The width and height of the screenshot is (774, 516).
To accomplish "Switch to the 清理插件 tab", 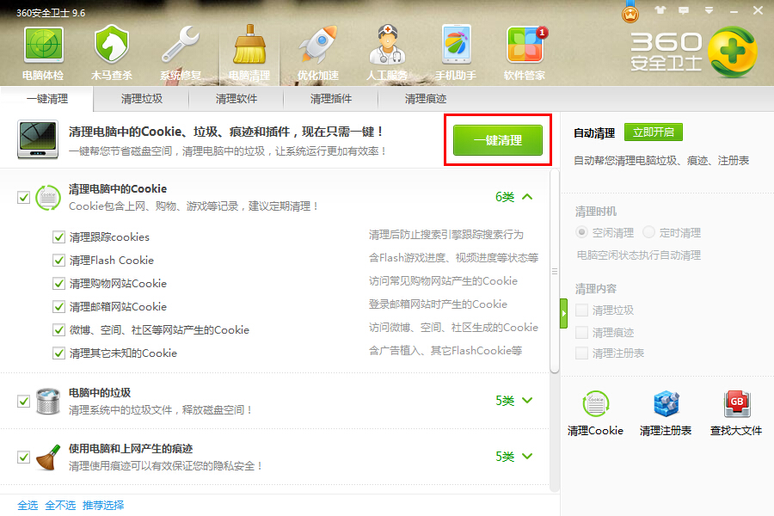I will pyautogui.click(x=330, y=99).
